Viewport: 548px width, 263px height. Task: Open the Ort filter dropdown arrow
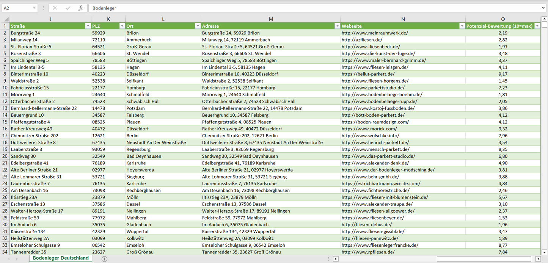(198, 26)
